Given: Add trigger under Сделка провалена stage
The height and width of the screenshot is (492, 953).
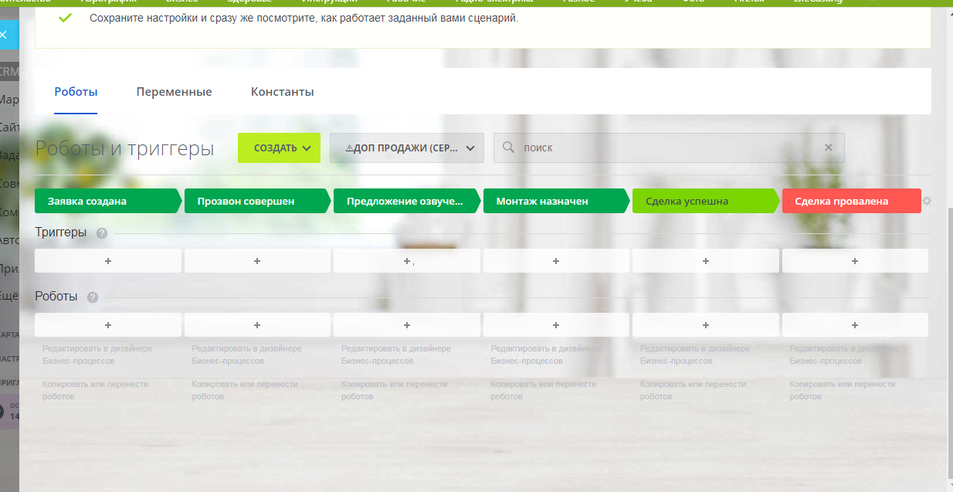Looking at the screenshot, I should click(x=855, y=261).
